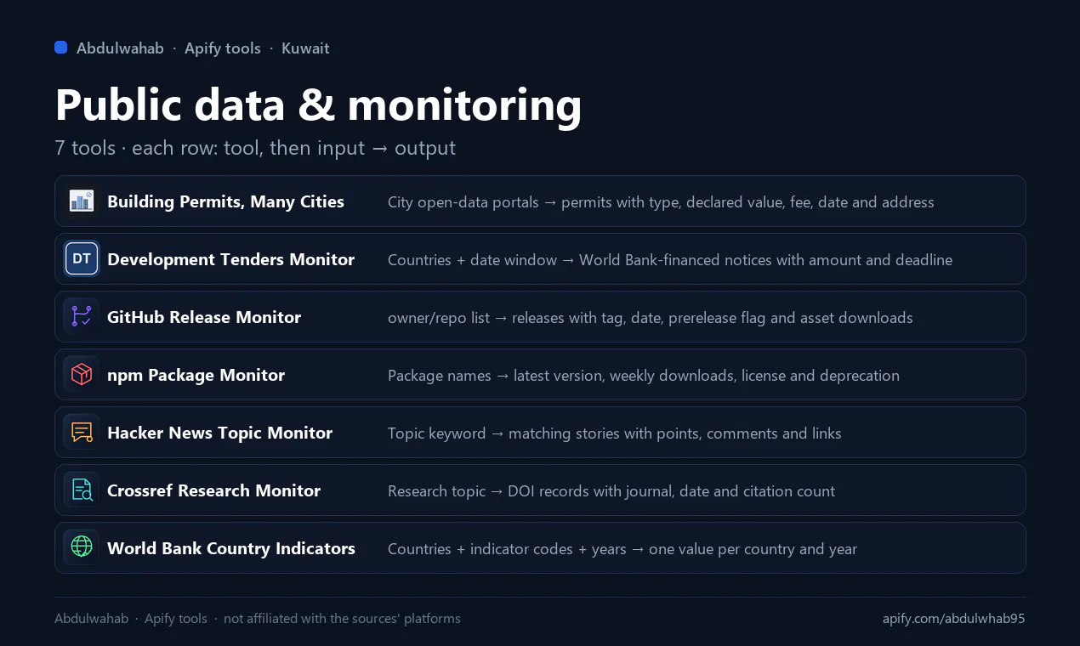
Task: Click the 'Countries + indicator codes' description
Action: (x=622, y=549)
